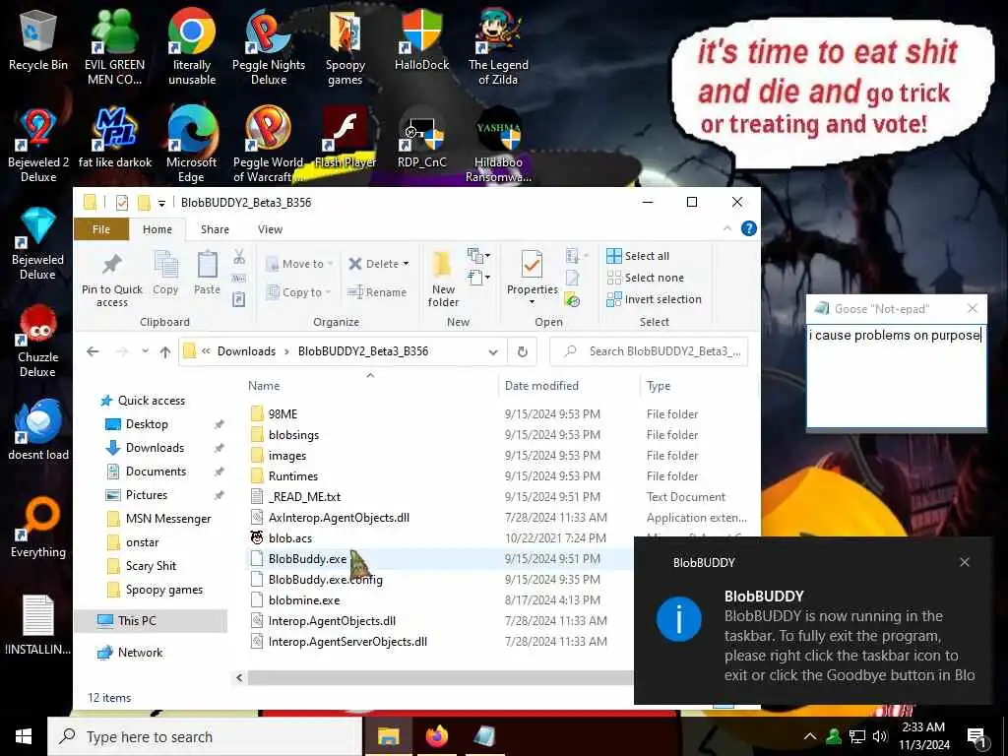Open the 'doesnt load' Thunderbird shortcut
Image resolution: width=1008 pixels, height=756 pixels.
[x=38, y=431]
